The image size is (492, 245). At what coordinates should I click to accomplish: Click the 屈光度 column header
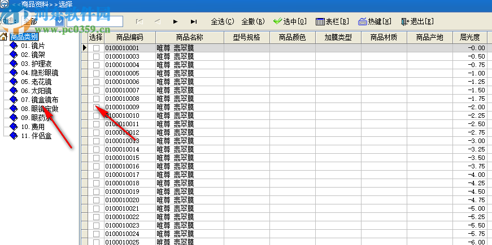point(470,38)
